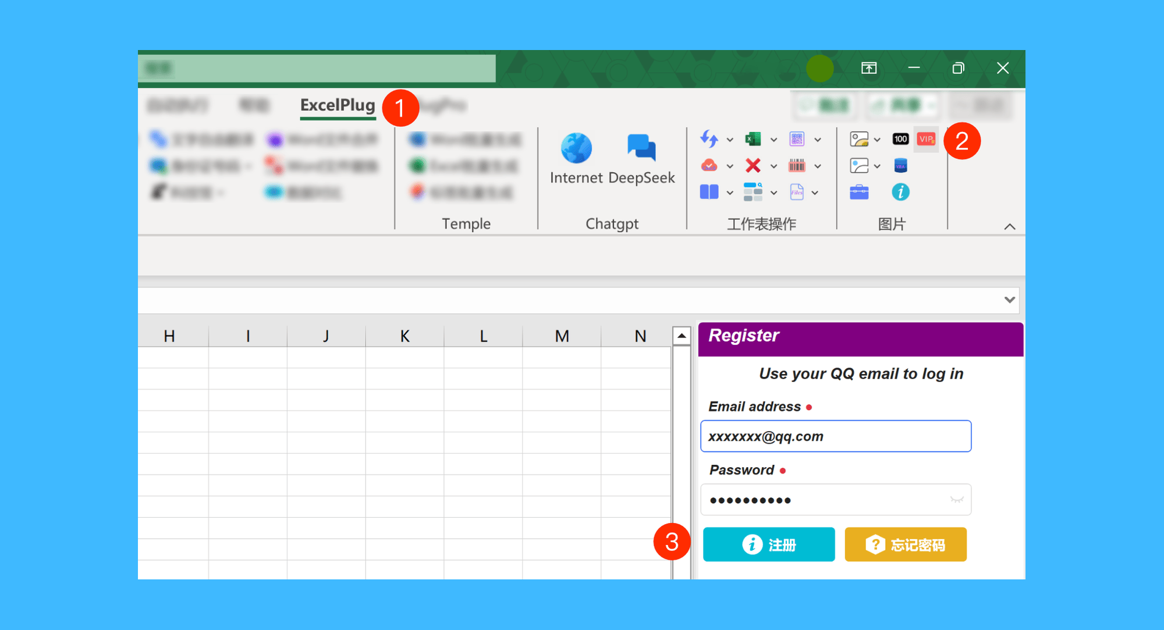This screenshot has width=1164, height=630.
Task: Open the Internet globe tool
Action: pos(576,159)
